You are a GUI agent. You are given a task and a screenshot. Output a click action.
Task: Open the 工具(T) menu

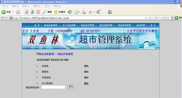tap(47, 6)
